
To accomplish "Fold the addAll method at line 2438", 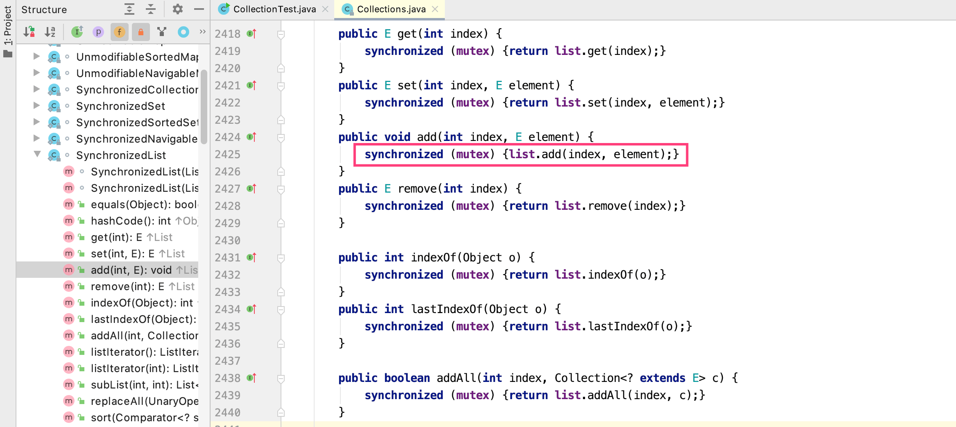I will (281, 379).
